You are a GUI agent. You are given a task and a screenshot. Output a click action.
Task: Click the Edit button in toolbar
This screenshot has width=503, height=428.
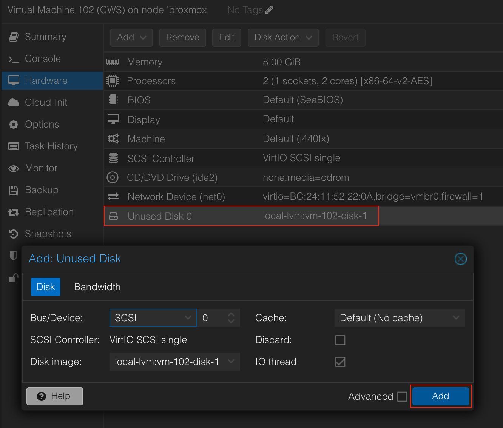tap(227, 37)
